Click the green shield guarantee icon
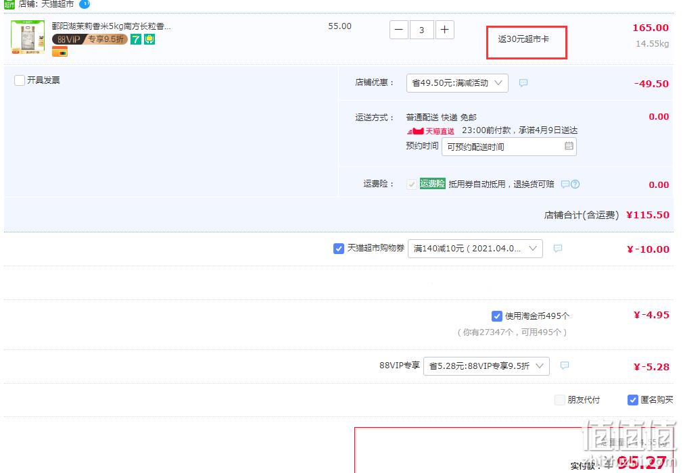Image resolution: width=683 pixels, height=473 pixels. pyautogui.click(x=150, y=39)
